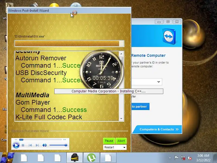This screenshot has width=217, height=163.
Task: Open the TeamViewer partner ID dropdown
Action: click(159, 82)
